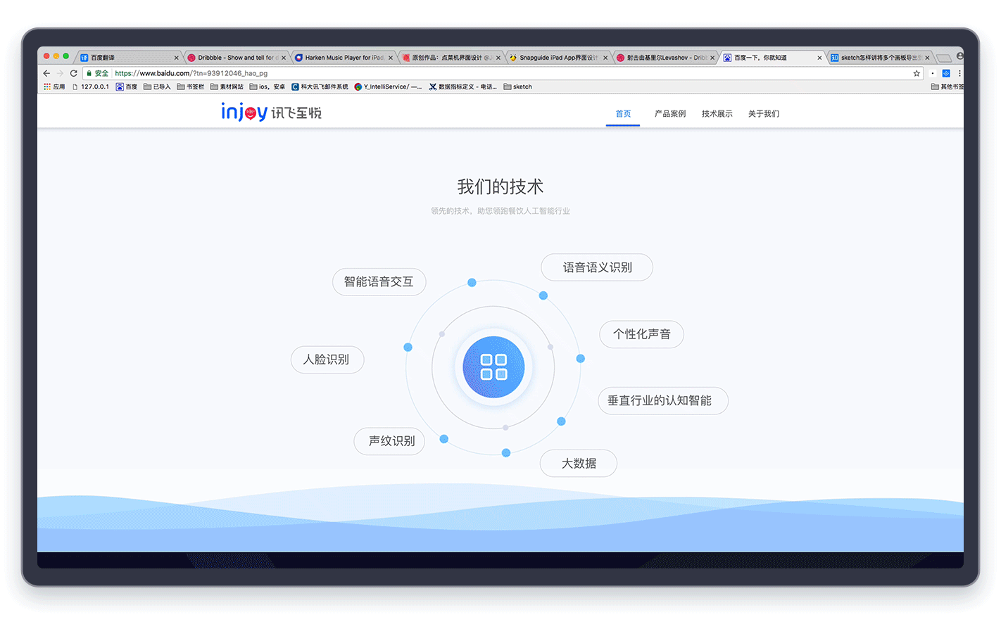The height and width of the screenshot is (636, 1001).
Task: Open the 其他书签 folder
Action: click(x=947, y=87)
